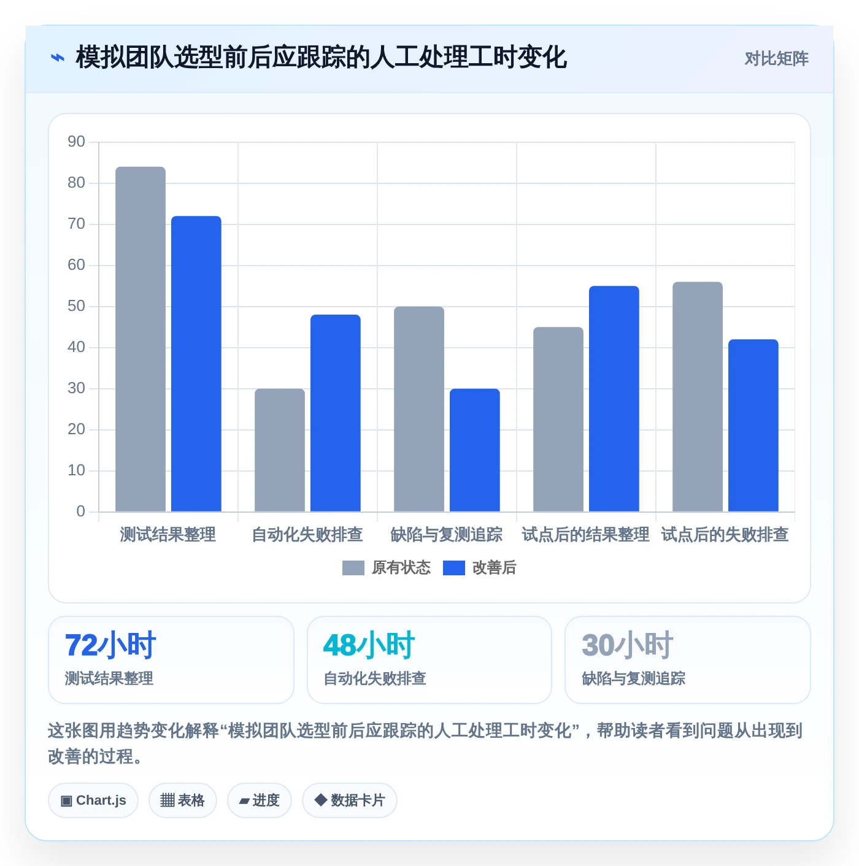The image size is (859, 866).
Task: Click gray bar for 缺陷与复测追踪
Action: (419, 409)
